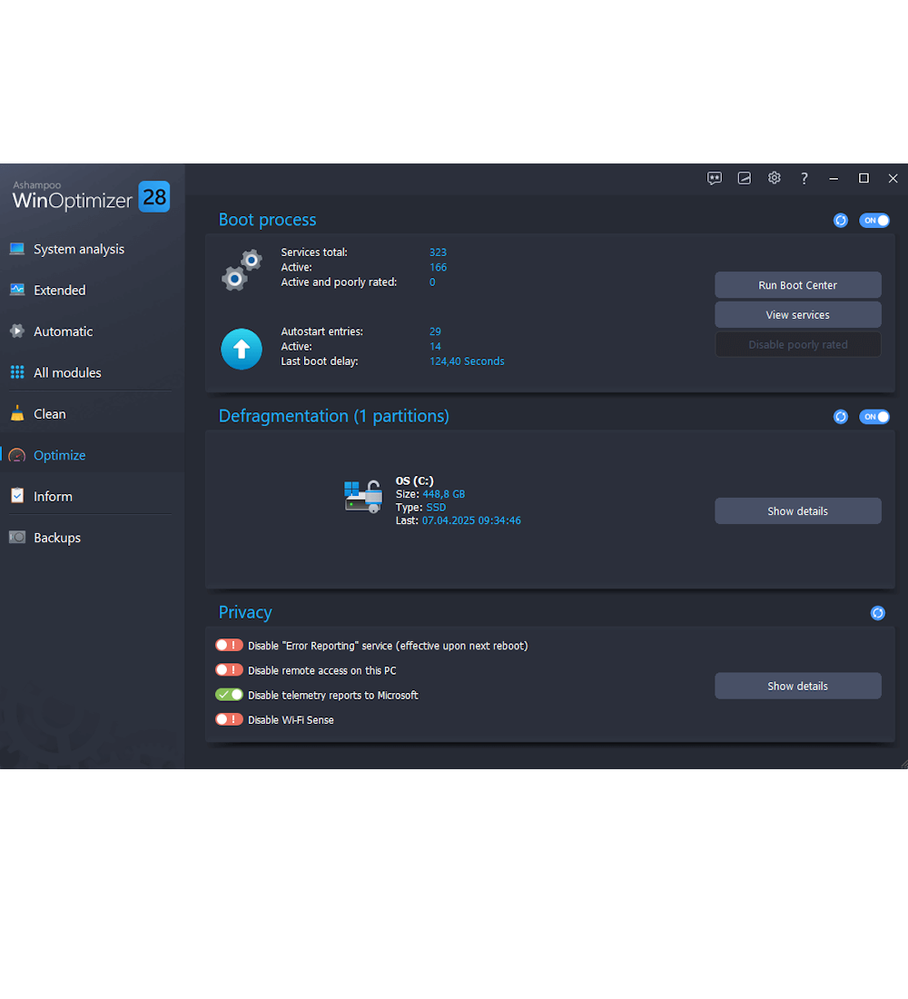Image resolution: width=908 pixels, height=999 pixels.
Task: Refresh the Defragmentation section
Action: [841, 417]
